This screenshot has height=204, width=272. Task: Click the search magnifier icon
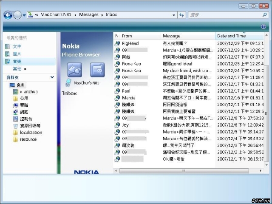click(x=264, y=15)
